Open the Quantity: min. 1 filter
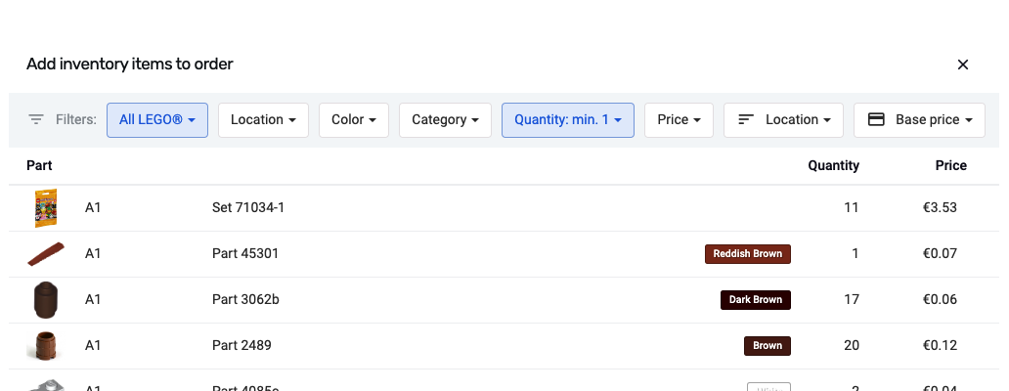 pyautogui.click(x=567, y=119)
